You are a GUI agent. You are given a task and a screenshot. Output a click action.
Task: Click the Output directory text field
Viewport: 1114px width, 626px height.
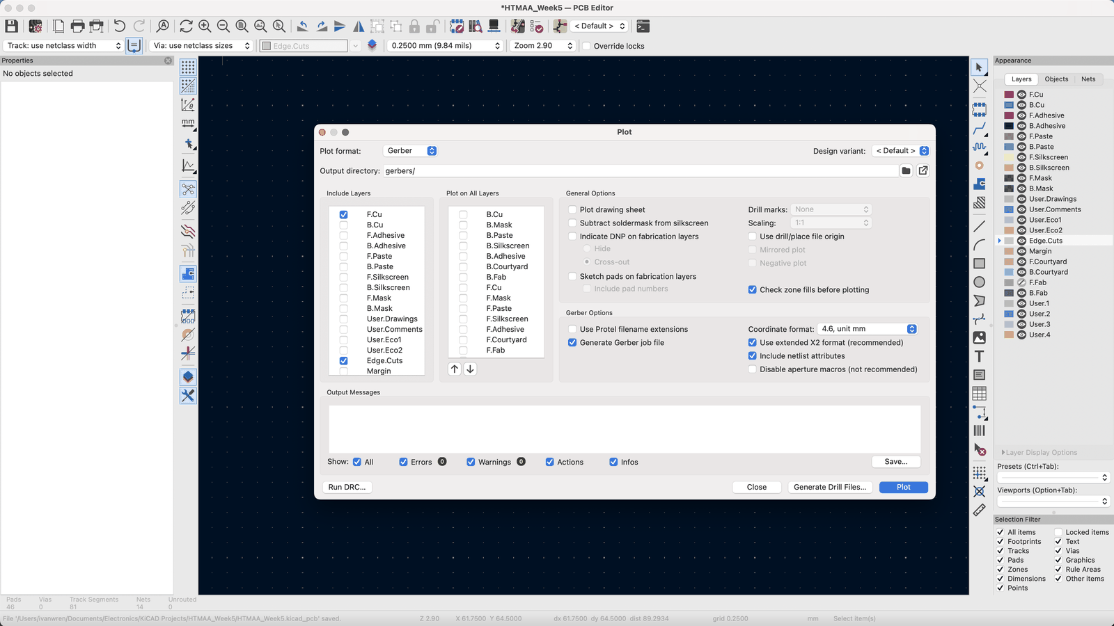641,171
